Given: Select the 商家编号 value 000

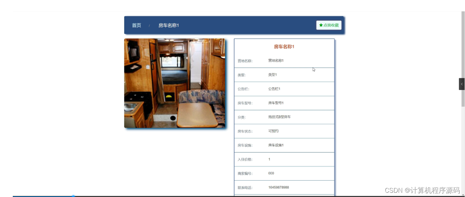Looking at the screenshot, I should pos(271,173).
